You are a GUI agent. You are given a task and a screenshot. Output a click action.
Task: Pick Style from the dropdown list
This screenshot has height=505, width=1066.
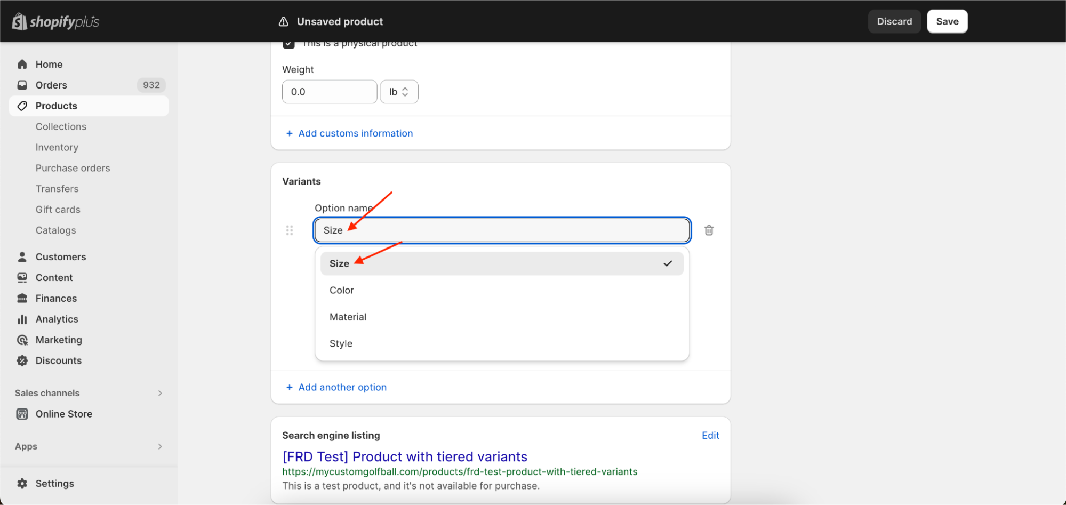(341, 344)
